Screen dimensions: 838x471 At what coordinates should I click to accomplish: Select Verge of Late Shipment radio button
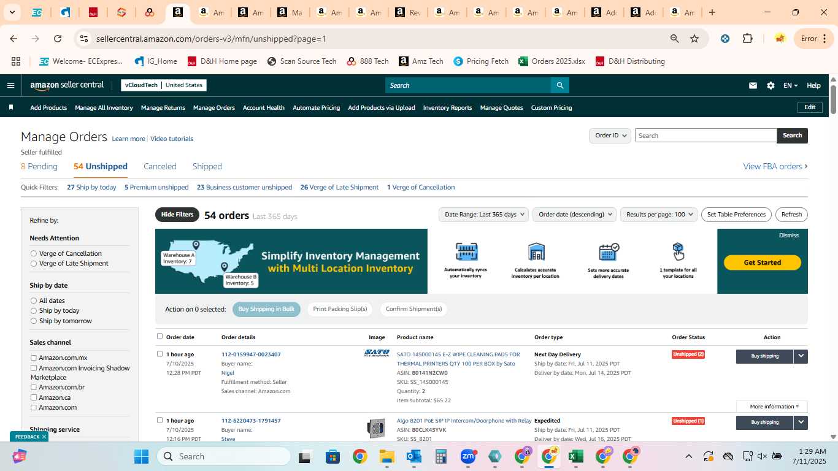coord(34,264)
